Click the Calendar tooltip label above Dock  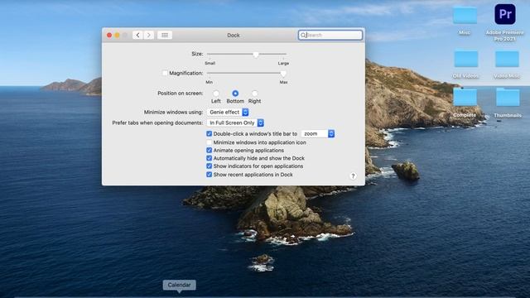pos(179,285)
